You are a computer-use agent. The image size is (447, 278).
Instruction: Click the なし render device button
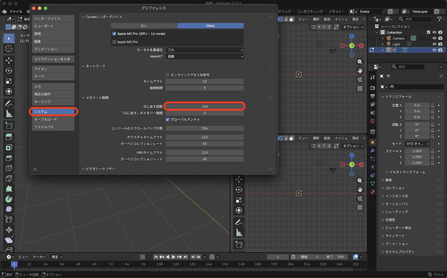144,26
